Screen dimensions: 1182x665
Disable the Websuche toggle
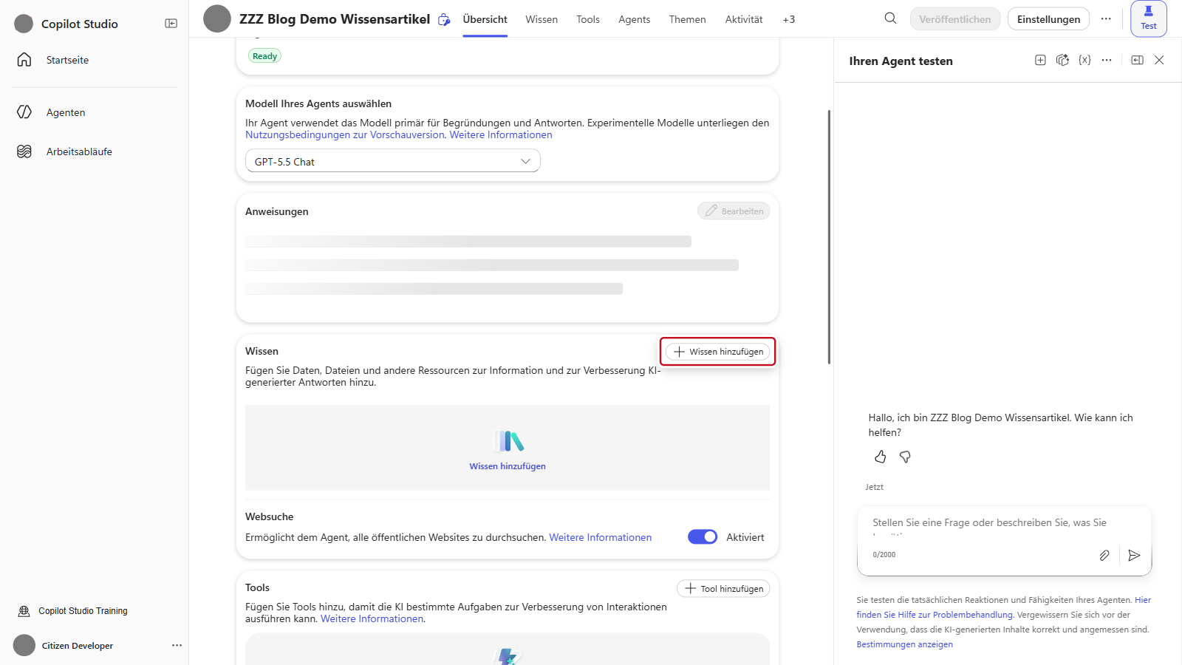(703, 537)
